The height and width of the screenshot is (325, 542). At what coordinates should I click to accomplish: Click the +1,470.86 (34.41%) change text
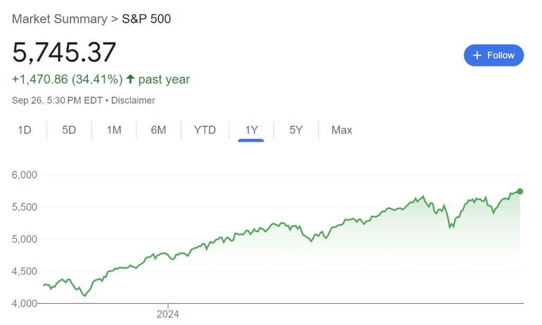tap(67, 79)
